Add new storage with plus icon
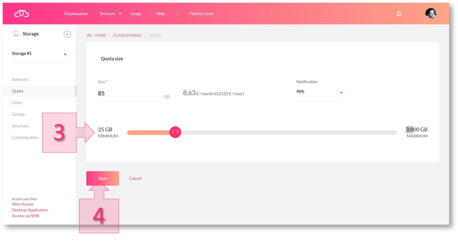458x248 pixels. click(67, 34)
